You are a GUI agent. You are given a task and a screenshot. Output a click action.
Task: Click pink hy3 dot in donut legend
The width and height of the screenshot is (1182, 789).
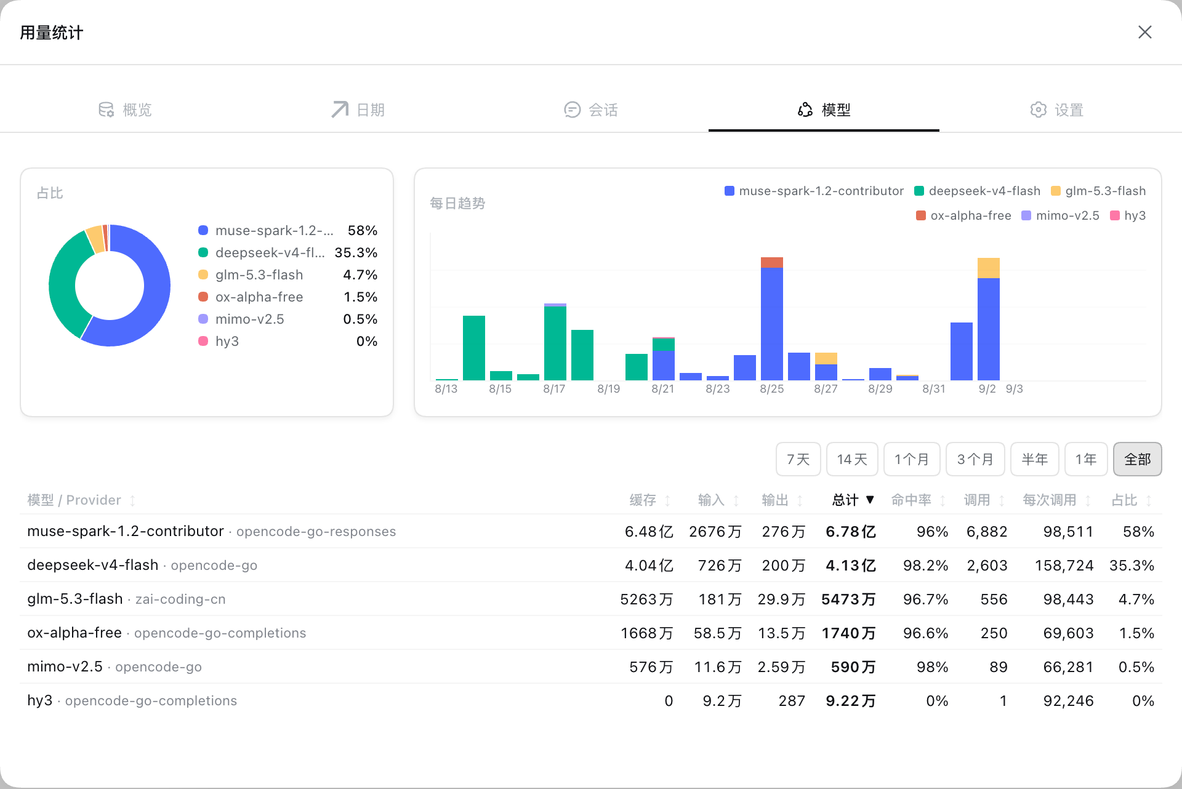click(x=203, y=341)
